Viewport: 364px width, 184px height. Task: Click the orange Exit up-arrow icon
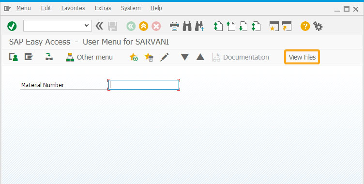click(x=144, y=26)
